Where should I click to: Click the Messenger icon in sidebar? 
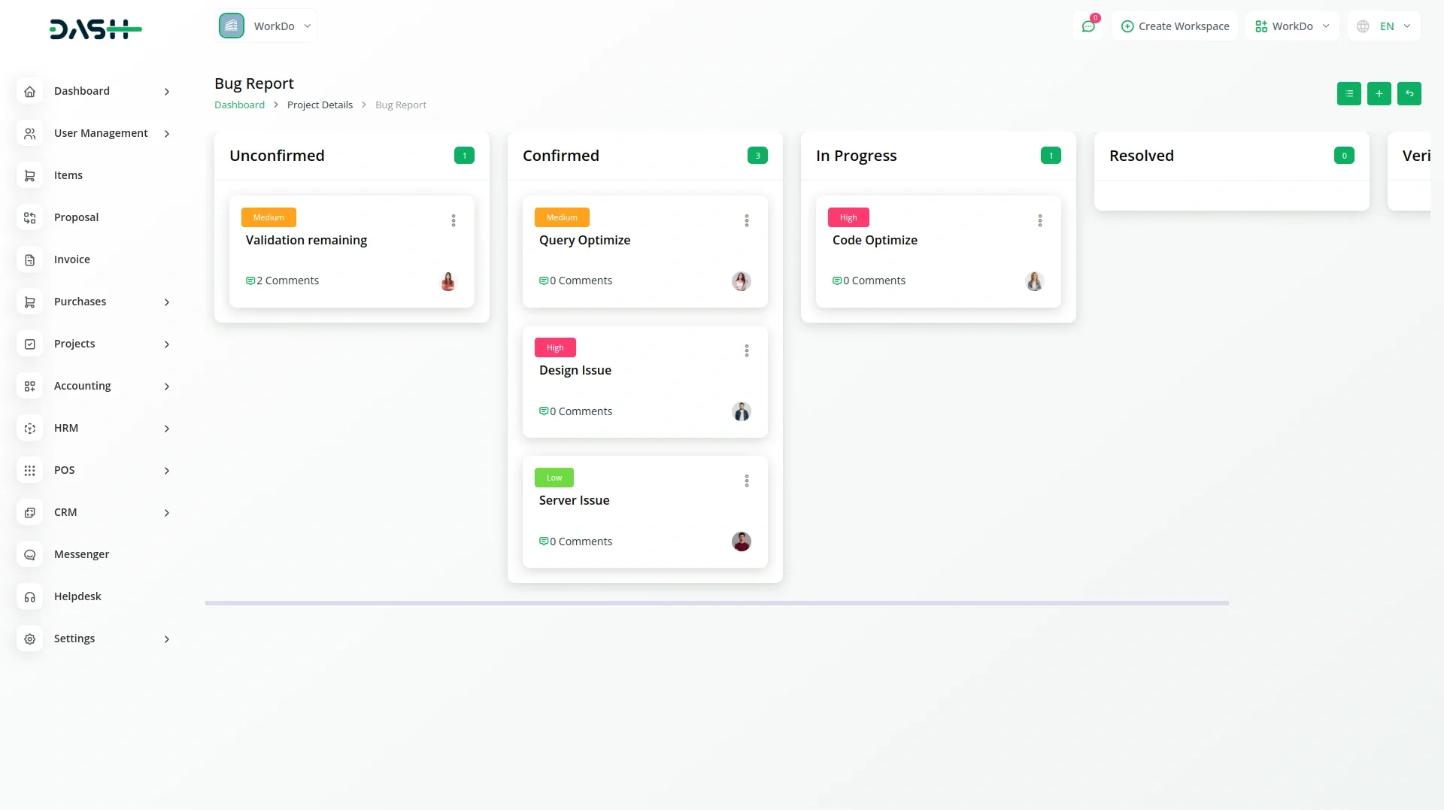pyautogui.click(x=30, y=554)
